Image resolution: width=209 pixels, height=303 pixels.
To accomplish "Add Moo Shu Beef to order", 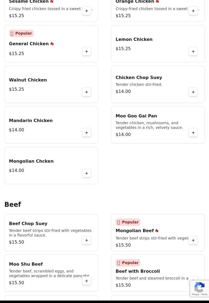I will [87, 281].
